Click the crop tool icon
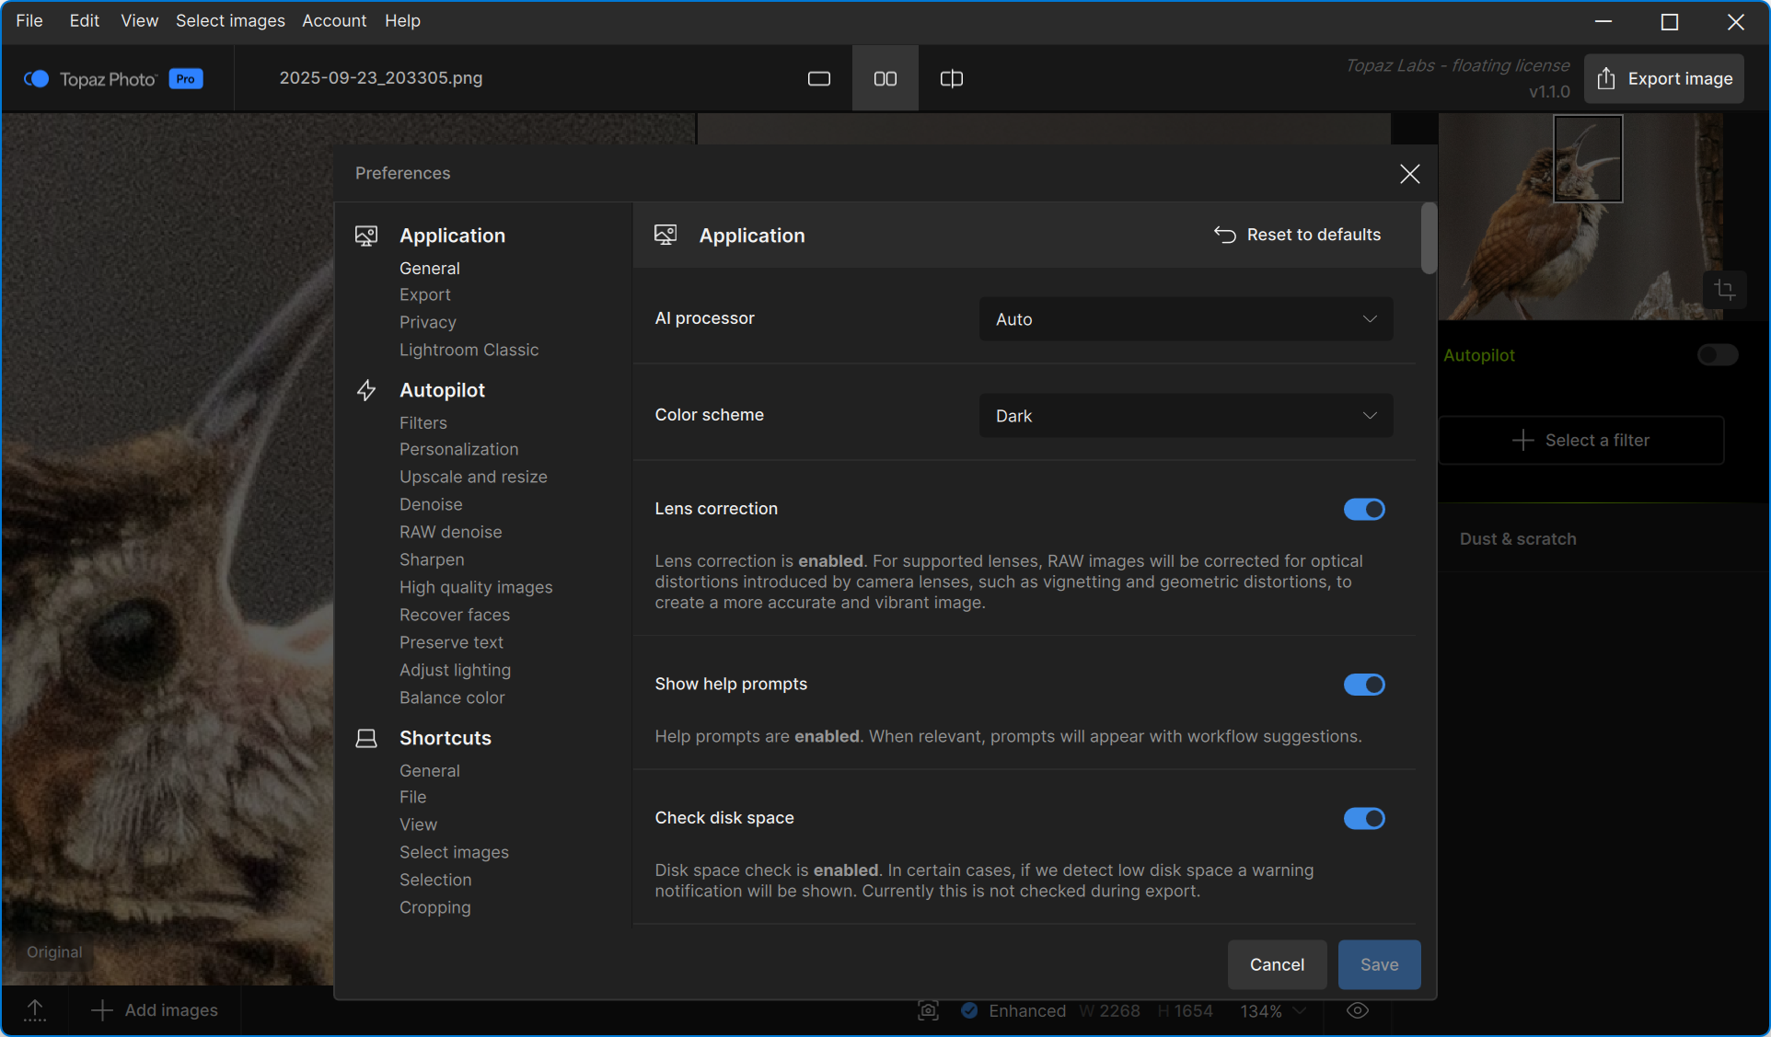The height and width of the screenshot is (1037, 1771). [1725, 290]
